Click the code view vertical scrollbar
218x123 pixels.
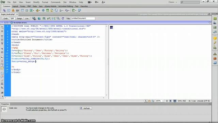click(x=107, y=60)
